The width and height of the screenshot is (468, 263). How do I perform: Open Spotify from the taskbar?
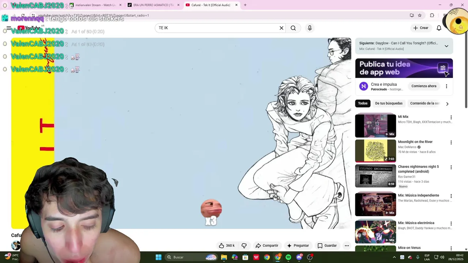[288, 257]
